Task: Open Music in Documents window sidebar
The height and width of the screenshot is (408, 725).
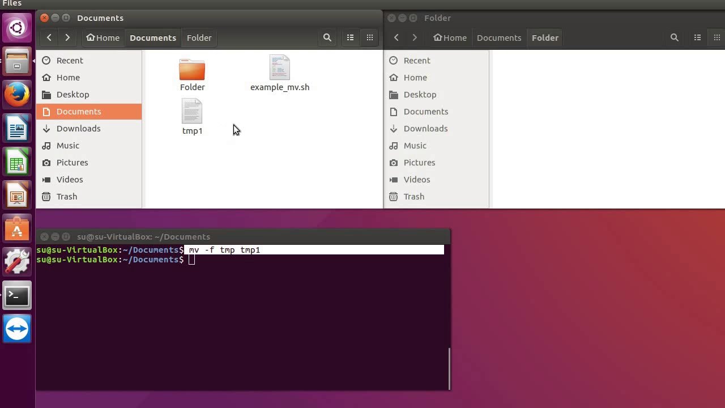Action: pyautogui.click(x=89, y=145)
